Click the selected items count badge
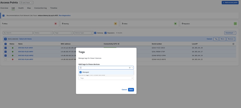This screenshot has height=108, width=241. click(5, 39)
